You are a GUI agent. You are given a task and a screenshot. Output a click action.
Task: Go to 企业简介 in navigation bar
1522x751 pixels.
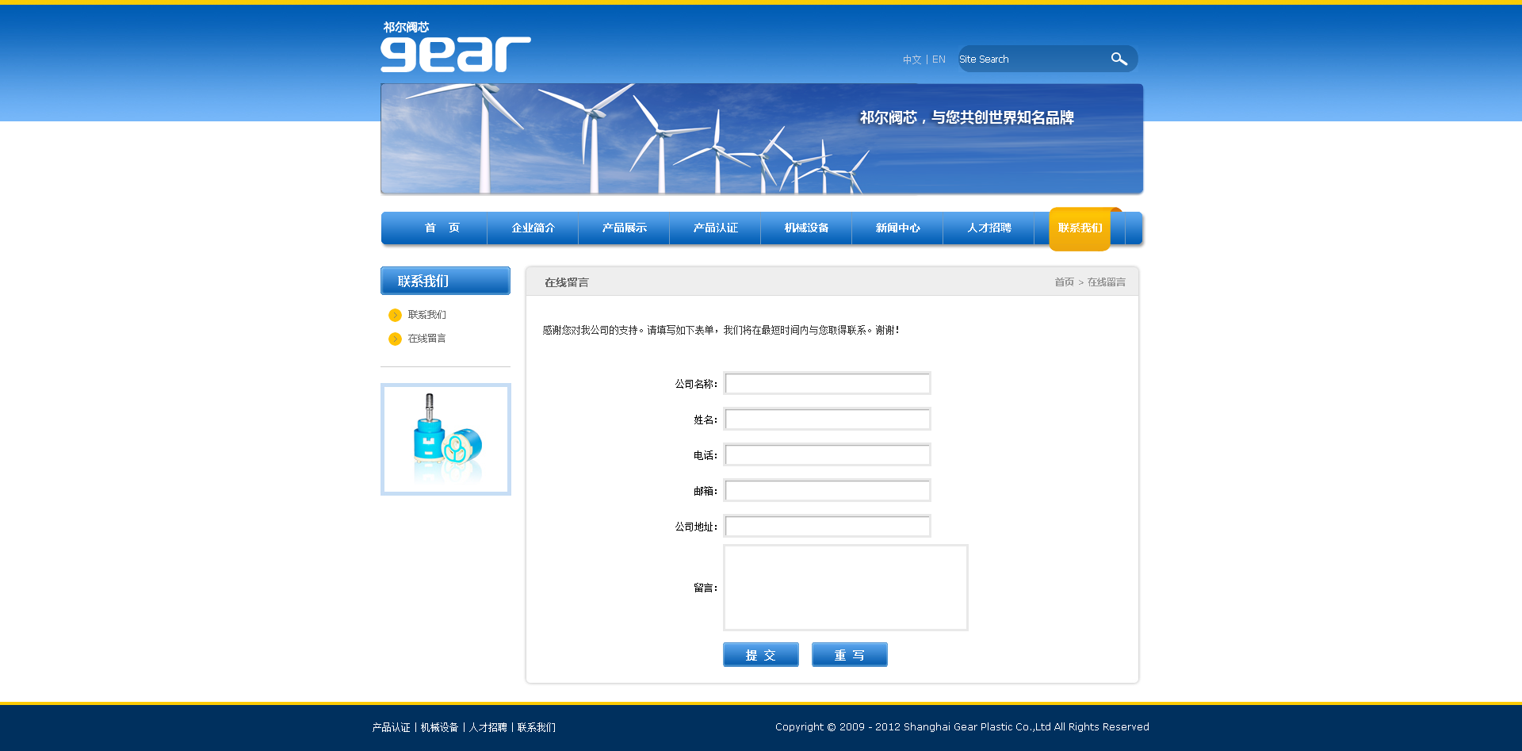click(x=533, y=228)
